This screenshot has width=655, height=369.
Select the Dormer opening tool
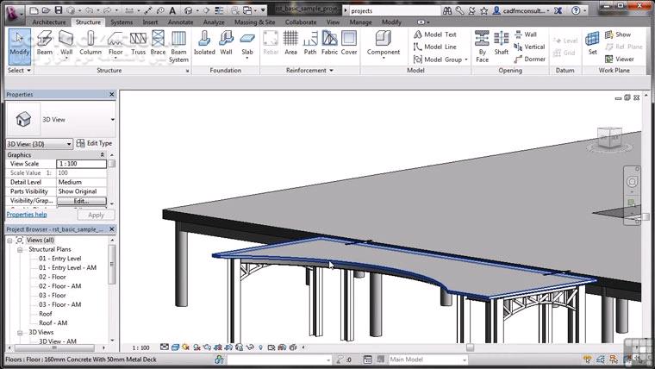click(x=530, y=59)
